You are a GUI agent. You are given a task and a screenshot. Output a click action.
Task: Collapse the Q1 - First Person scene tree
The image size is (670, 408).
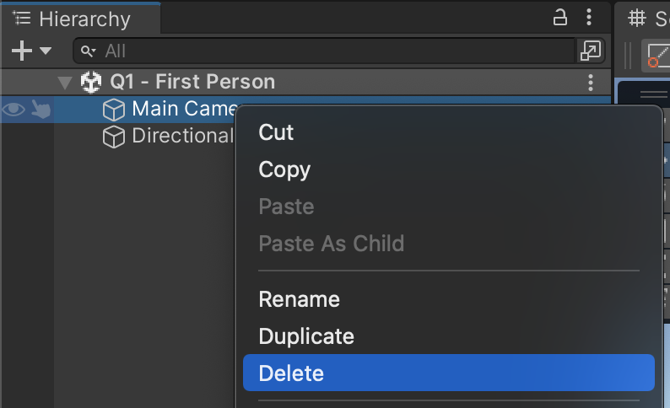[x=65, y=83]
